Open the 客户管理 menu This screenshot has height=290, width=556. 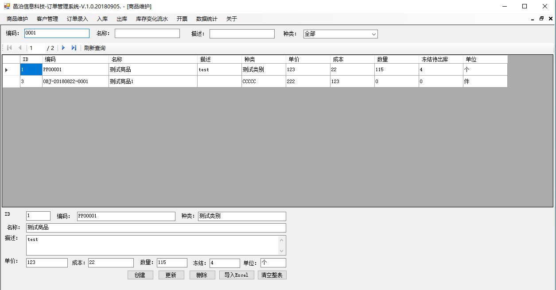[x=47, y=19]
